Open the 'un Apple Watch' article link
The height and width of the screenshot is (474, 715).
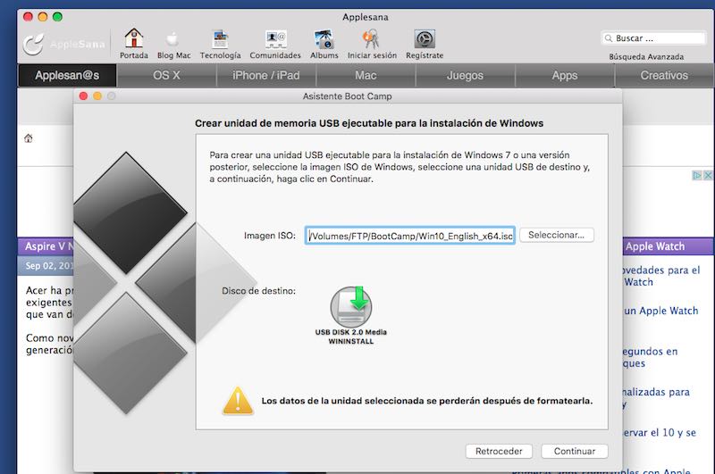661,311
